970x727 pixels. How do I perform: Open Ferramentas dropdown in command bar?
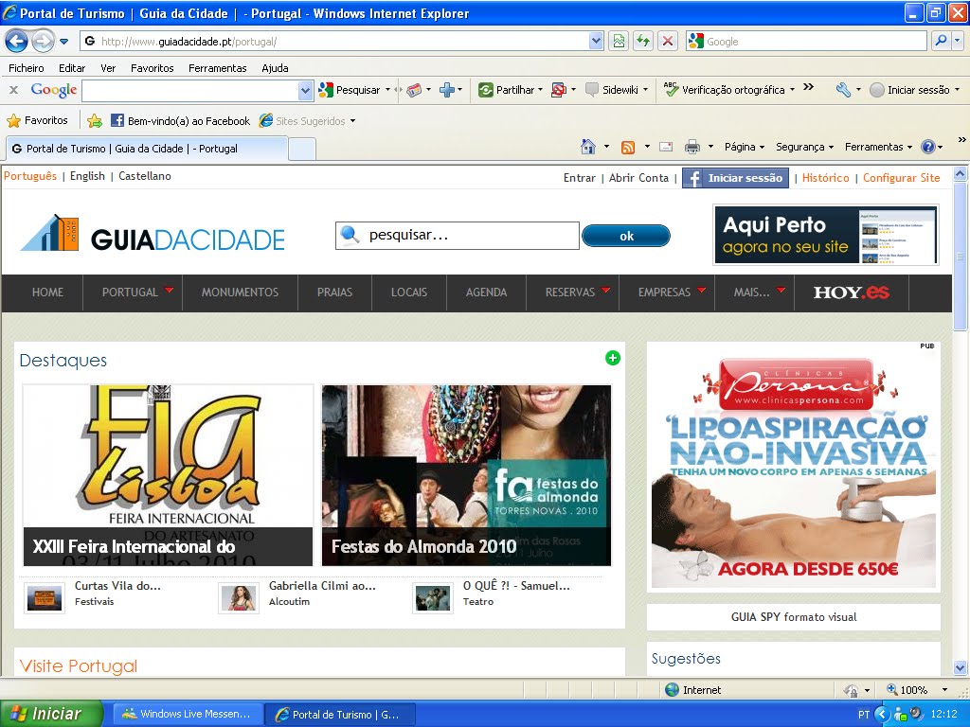878,147
